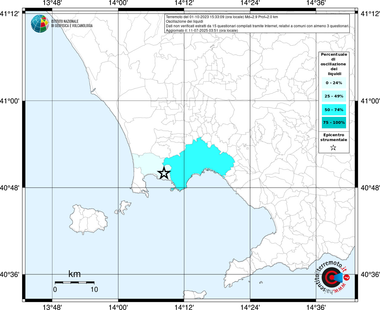Click the Terremoto del 01-10-2023 header line

point(222,17)
